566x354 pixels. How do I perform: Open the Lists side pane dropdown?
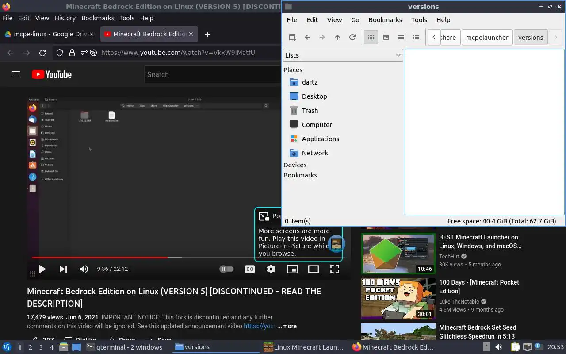(343, 55)
